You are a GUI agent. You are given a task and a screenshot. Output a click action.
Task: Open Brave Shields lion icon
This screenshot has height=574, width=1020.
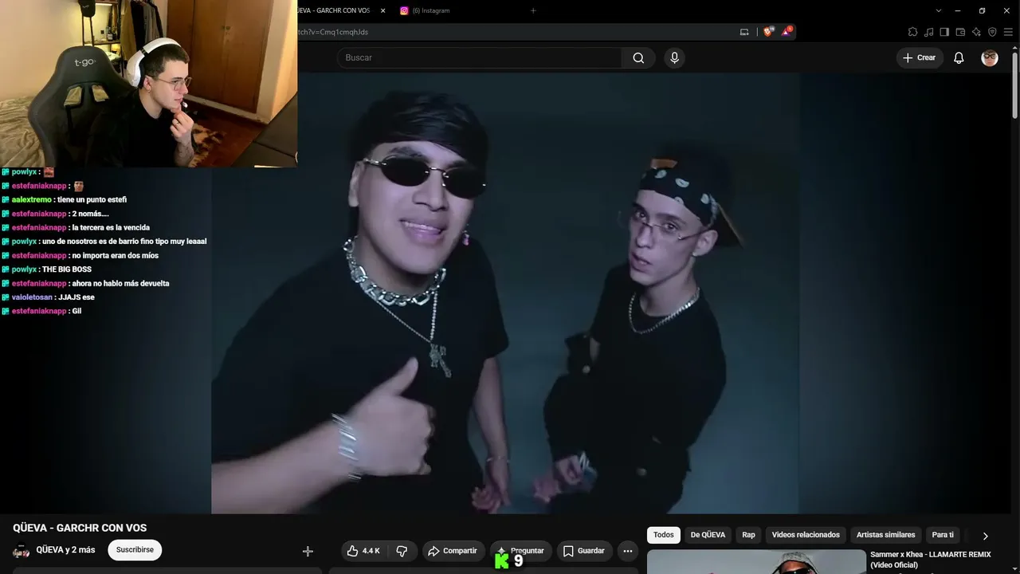[768, 32]
